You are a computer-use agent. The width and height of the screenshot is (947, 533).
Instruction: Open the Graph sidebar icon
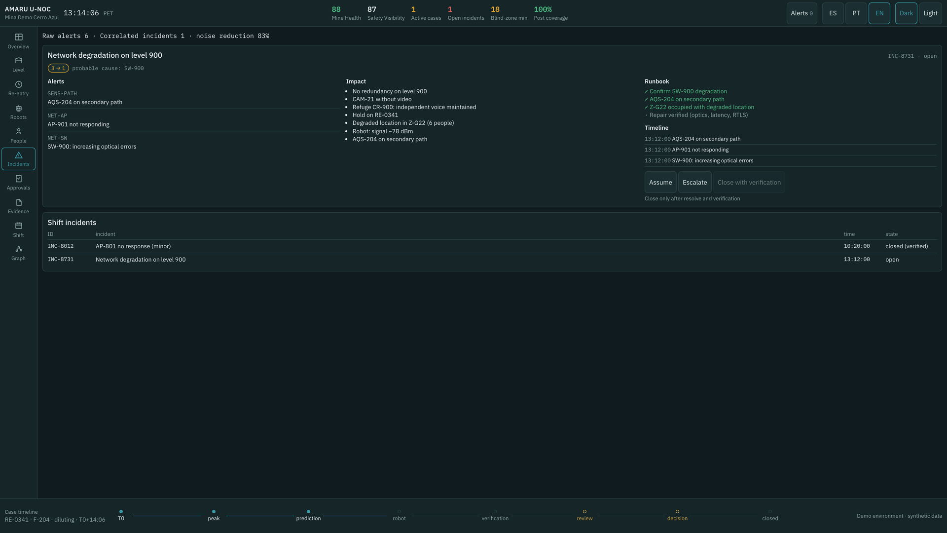coord(18,249)
